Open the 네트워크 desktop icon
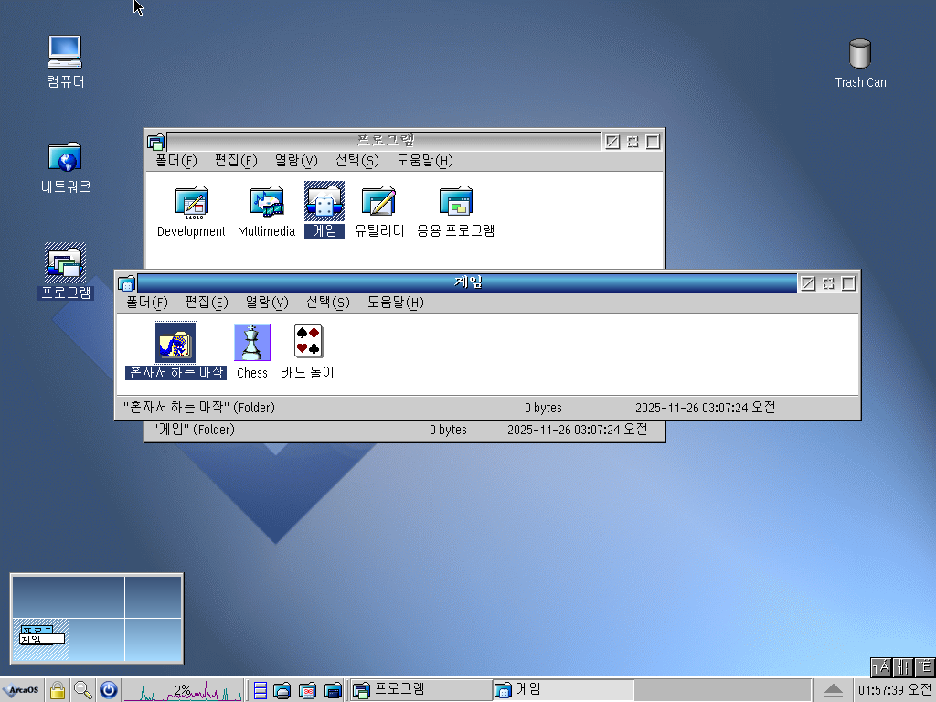 65,157
